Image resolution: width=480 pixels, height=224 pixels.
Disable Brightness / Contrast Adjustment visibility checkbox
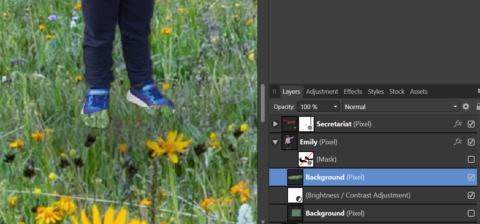tap(471, 195)
